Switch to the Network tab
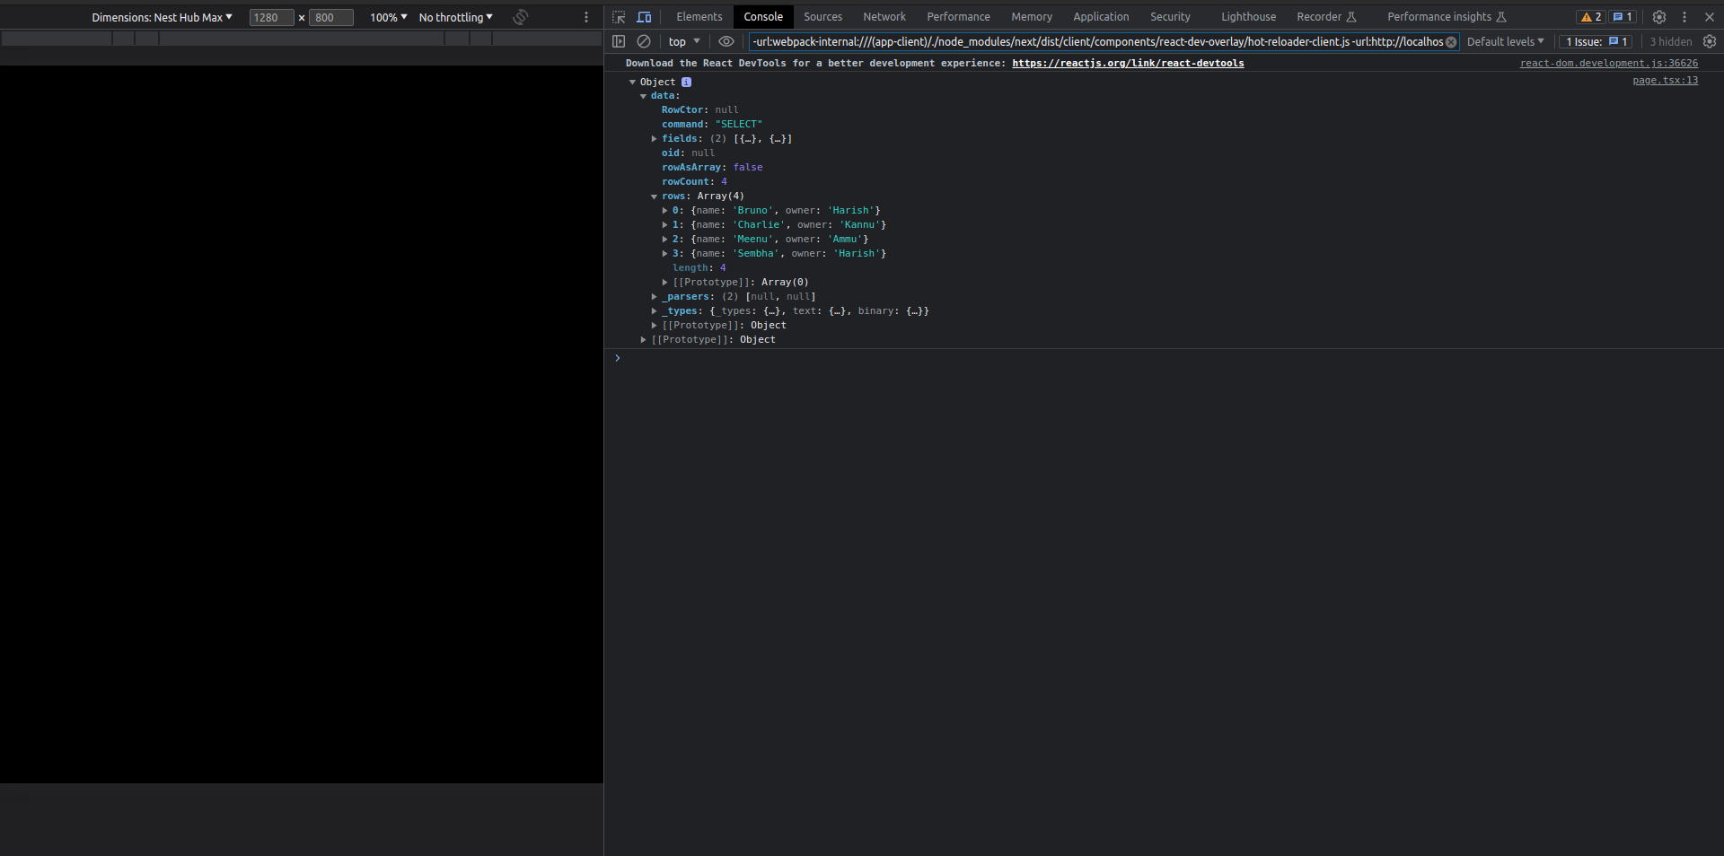Screen dimensions: 1724x856 884,17
